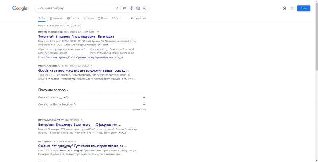Open settings gear icon
318x162 pixels.
coord(284,8)
